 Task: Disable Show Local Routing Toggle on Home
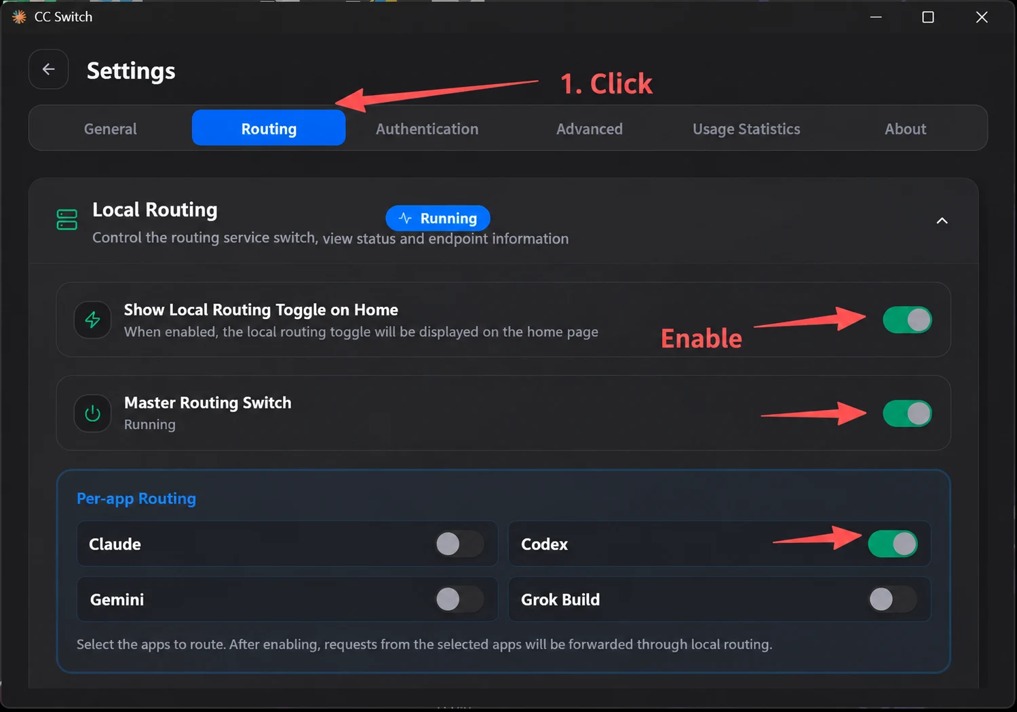click(x=907, y=320)
